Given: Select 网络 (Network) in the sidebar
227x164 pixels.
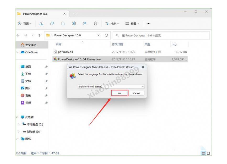Looking at the screenshot, I should 26,139.
